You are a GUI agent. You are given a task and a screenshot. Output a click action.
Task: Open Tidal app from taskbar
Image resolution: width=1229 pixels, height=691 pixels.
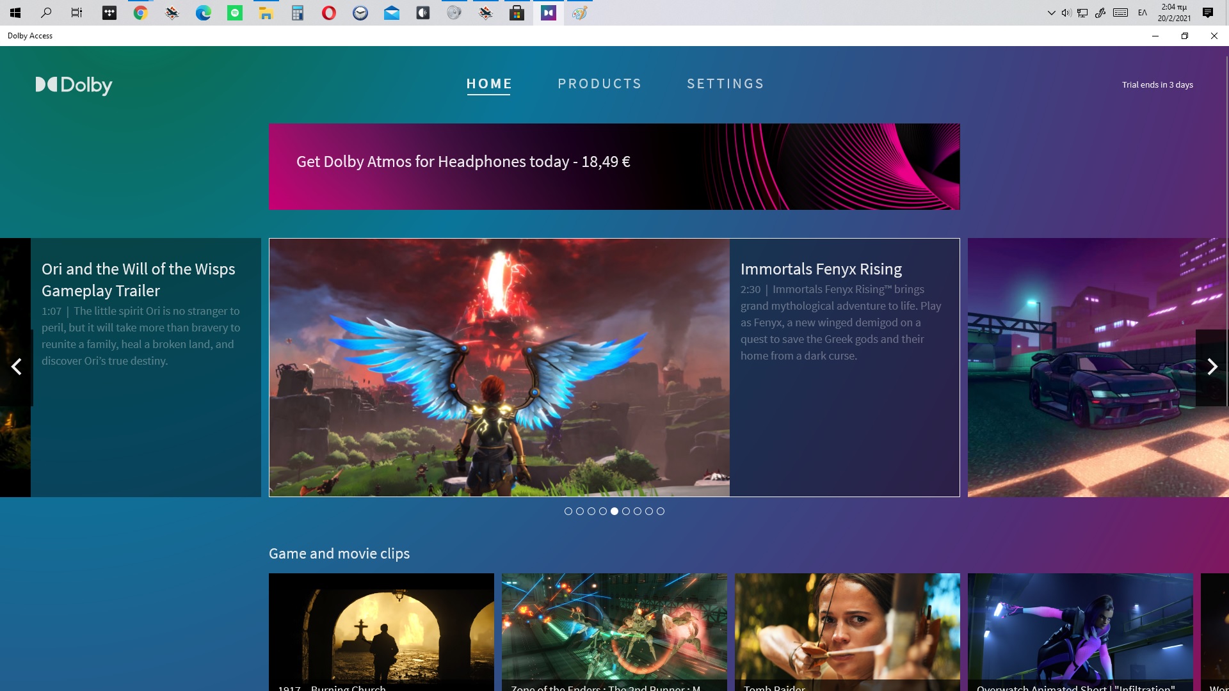(x=109, y=13)
